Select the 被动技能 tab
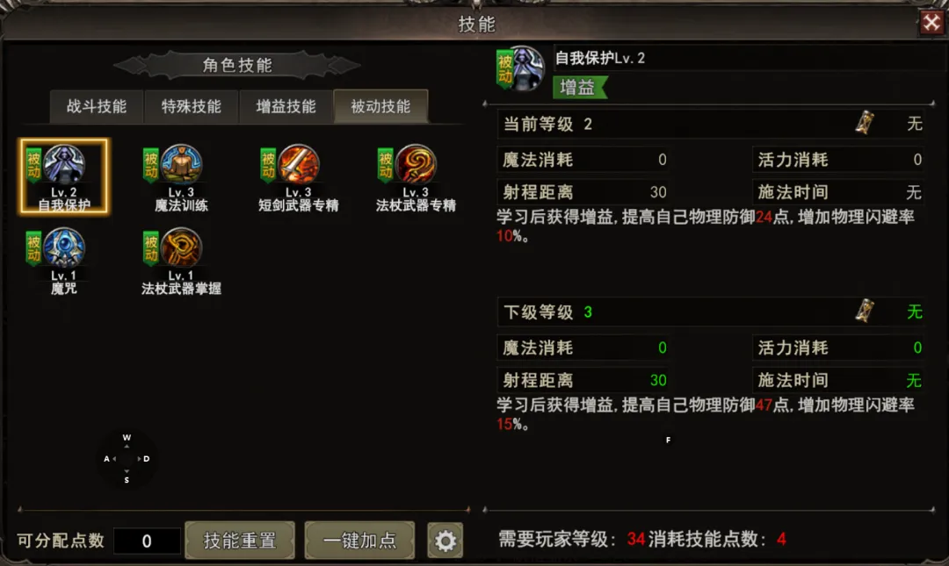The height and width of the screenshot is (566, 949). click(380, 106)
